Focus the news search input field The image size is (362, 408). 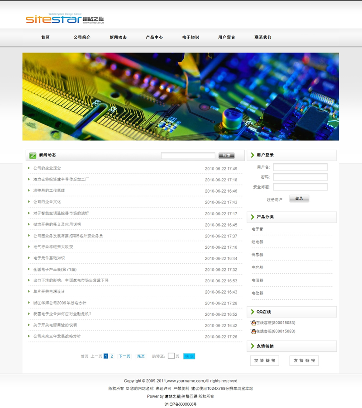(x=188, y=156)
